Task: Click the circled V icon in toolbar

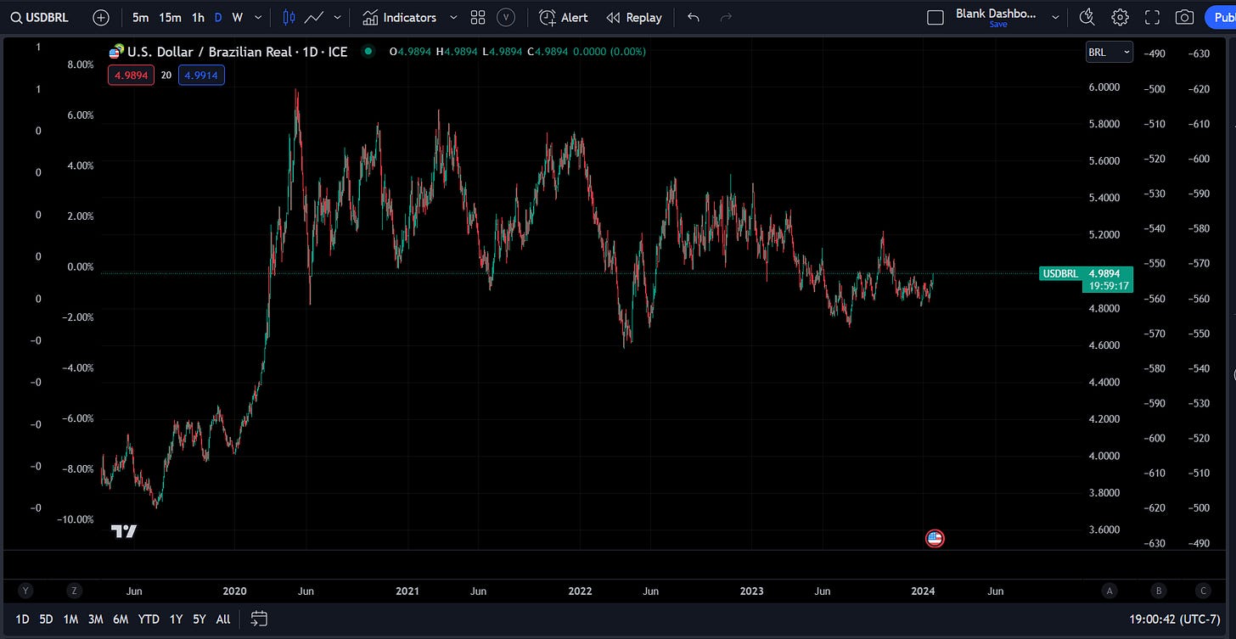Action: pyautogui.click(x=506, y=17)
